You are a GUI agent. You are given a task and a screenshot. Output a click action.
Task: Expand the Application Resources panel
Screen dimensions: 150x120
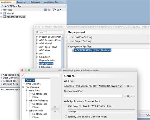click(x=1, y=75)
